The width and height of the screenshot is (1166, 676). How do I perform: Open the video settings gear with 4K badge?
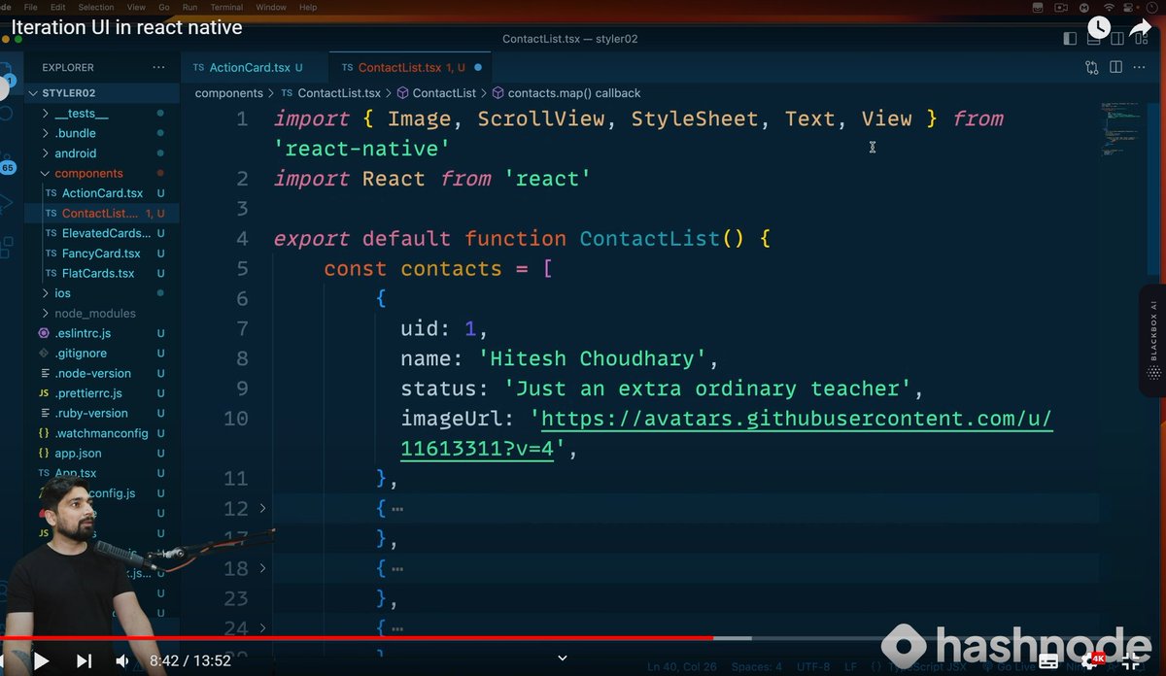(1092, 661)
